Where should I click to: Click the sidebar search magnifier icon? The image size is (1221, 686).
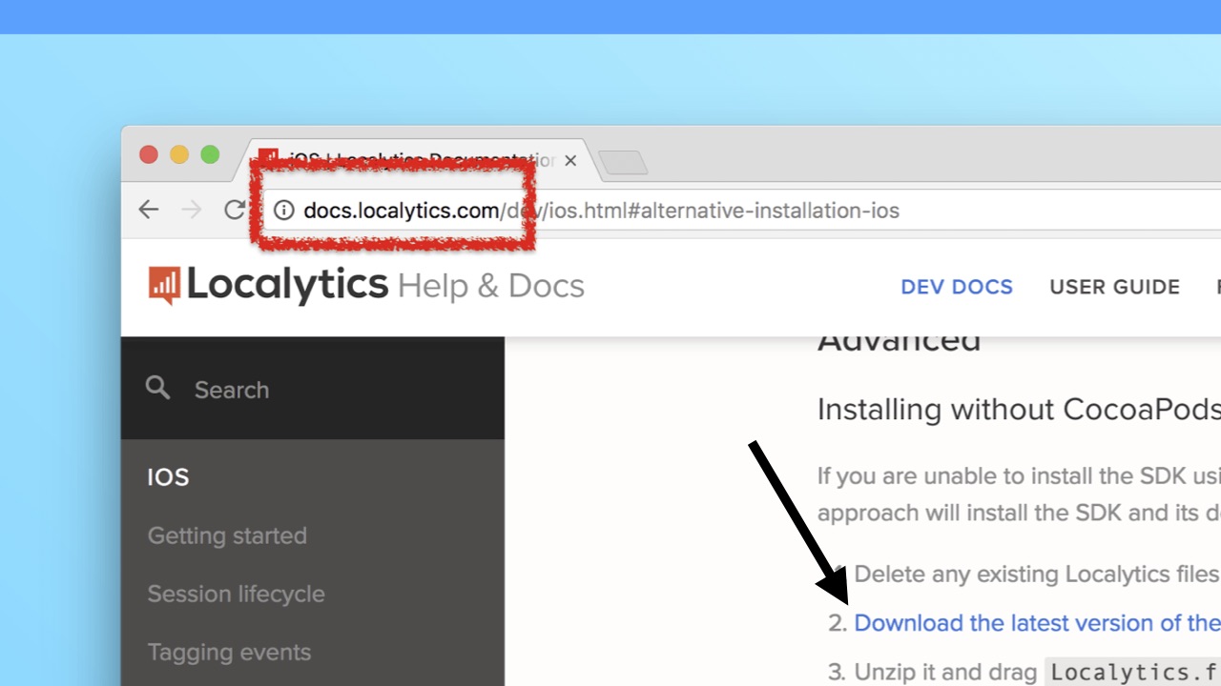point(157,388)
